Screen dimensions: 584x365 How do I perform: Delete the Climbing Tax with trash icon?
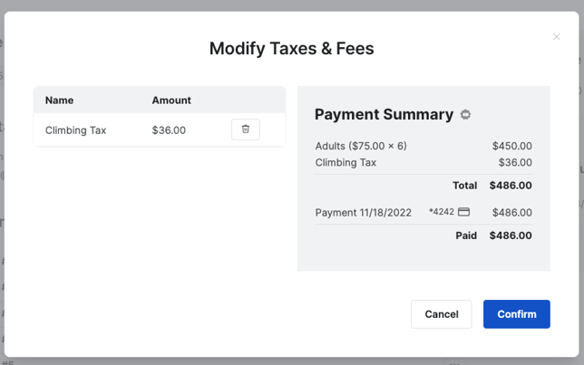coord(246,130)
